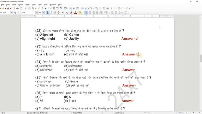Click the Redo arrow icon
202x114 pixels.
point(48,9)
